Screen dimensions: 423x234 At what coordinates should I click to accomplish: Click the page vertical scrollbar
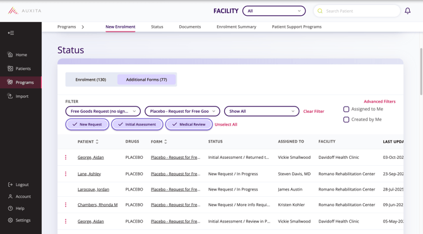tap(421, 72)
